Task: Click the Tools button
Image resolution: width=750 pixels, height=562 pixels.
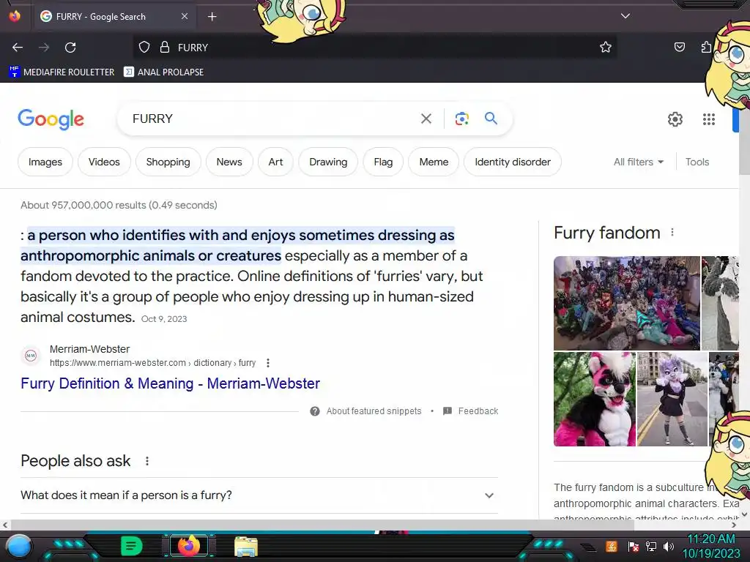Action: 697,162
